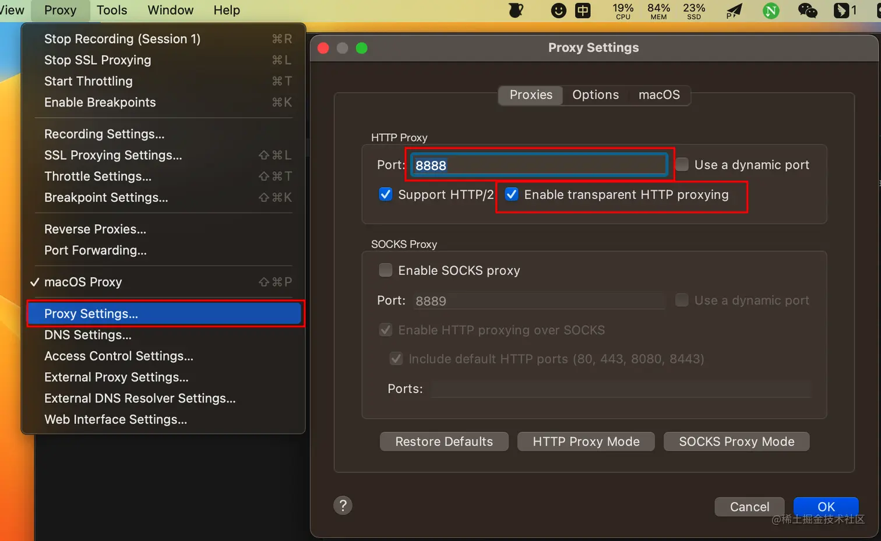The image size is (881, 541).
Task: Switch to the Proxies tab
Action: click(531, 95)
